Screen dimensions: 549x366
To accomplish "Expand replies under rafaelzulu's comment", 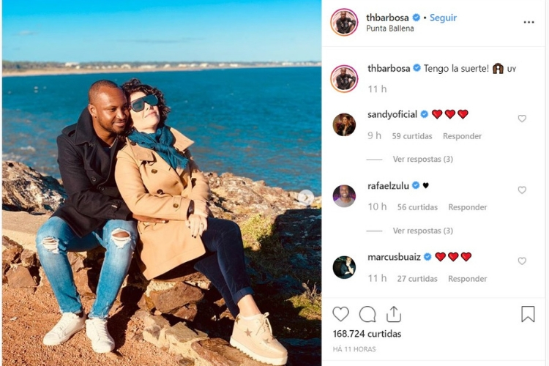I will point(422,231).
